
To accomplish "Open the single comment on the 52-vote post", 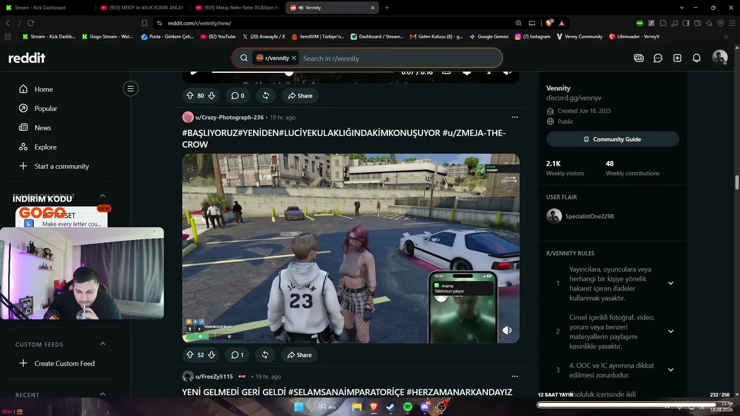I will (237, 355).
